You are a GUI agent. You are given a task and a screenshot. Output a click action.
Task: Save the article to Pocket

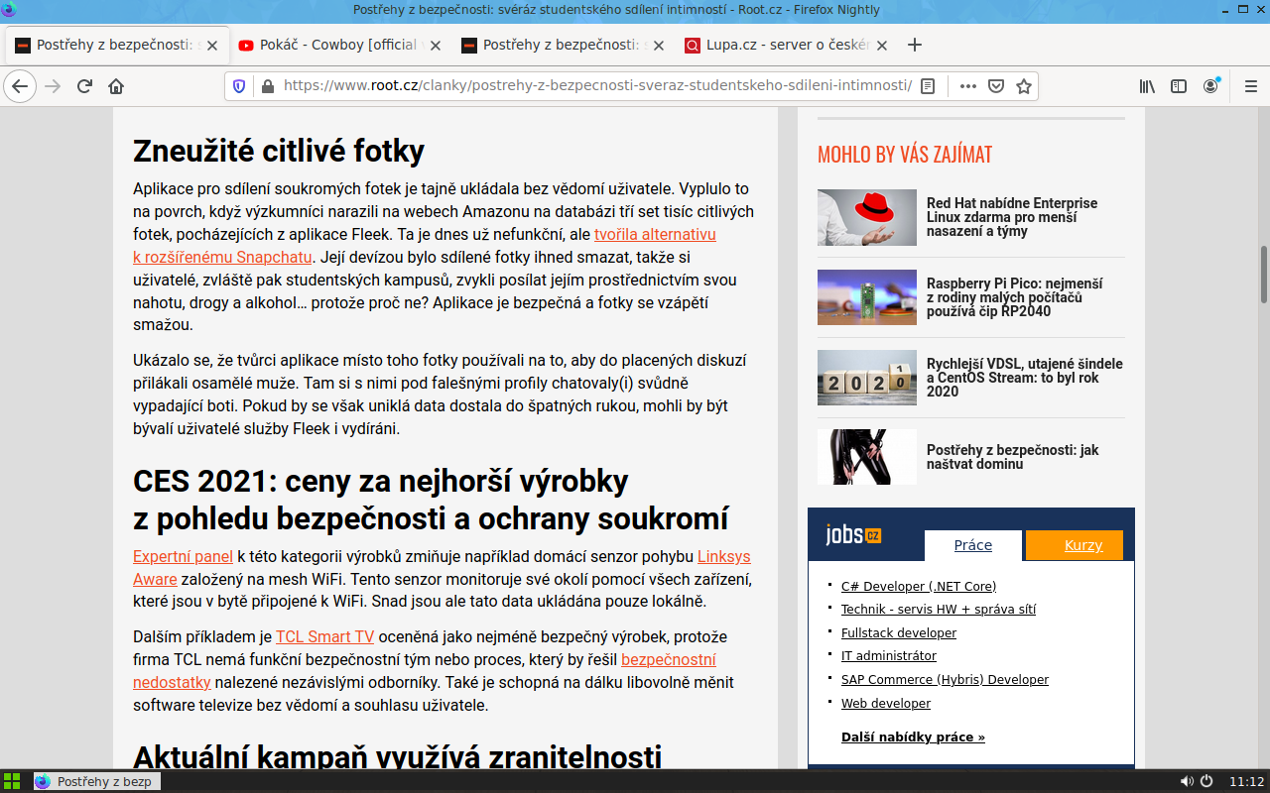pos(995,86)
